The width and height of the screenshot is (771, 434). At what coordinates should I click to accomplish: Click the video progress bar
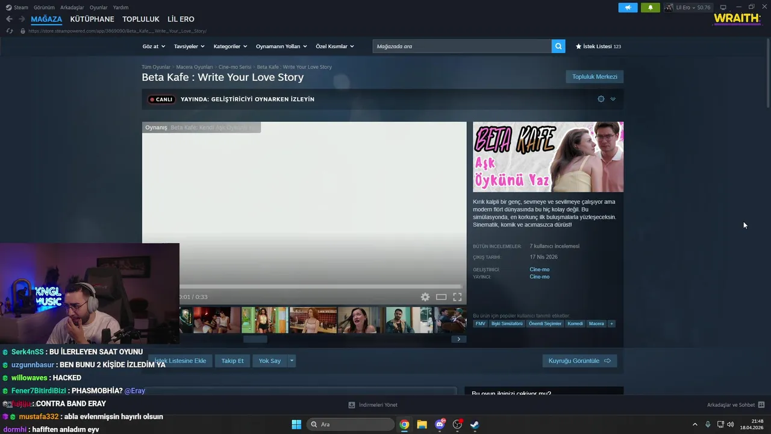click(x=320, y=286)
